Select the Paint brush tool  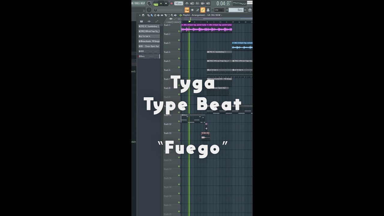click(151, 15)
